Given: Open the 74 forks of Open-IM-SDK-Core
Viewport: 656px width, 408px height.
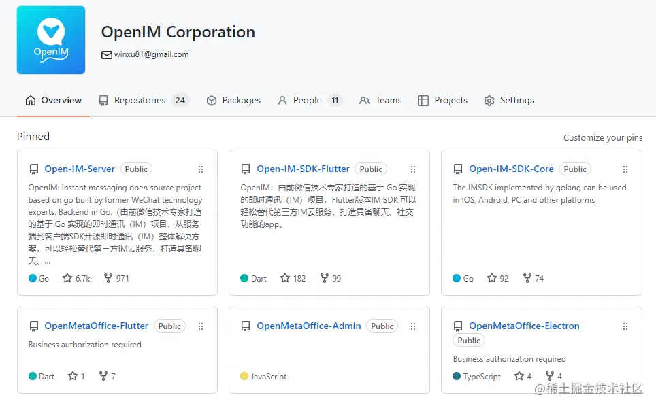Looking at the screenshot, I should point(534,278).
